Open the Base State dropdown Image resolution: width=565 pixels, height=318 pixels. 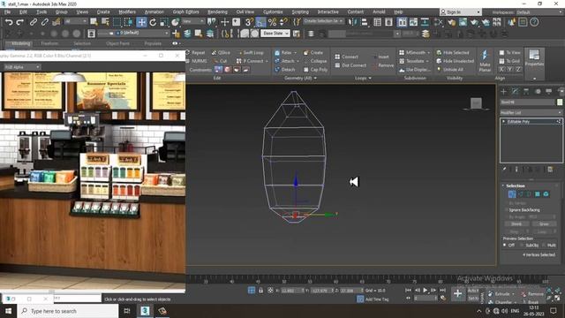275,34
